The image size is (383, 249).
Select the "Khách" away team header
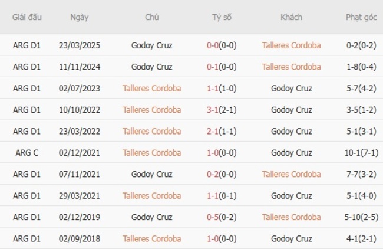(x=291, y=17)
